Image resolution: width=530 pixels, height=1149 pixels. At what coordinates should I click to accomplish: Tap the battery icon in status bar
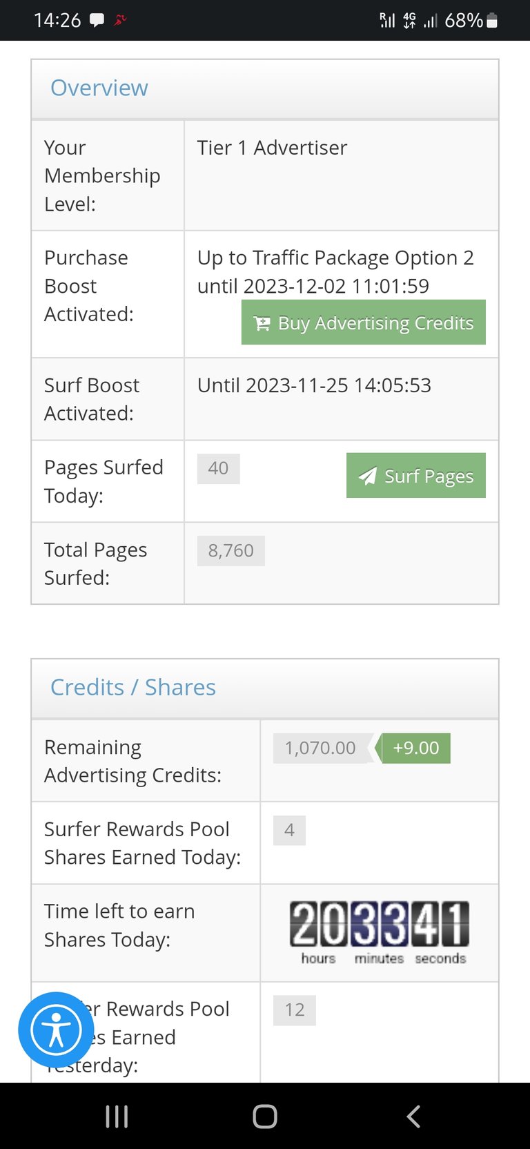(x=492, y=21)
